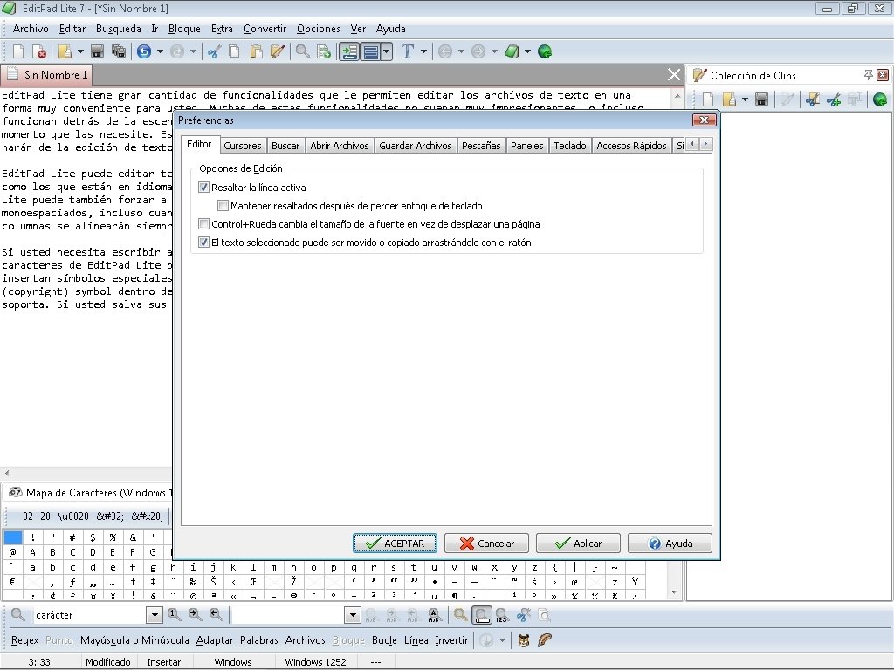Click the Ayuda button in Preferencias
This screenshot has height=670, width=894.
[670, 543]
